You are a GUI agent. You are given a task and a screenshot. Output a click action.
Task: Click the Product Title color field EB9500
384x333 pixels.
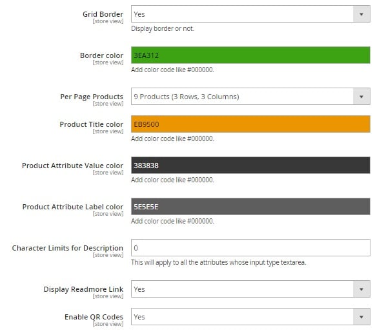pos(250,124)
